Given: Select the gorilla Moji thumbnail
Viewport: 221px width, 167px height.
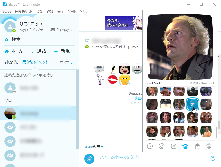Looking at the screenshot, I should (x=193, y=91).
